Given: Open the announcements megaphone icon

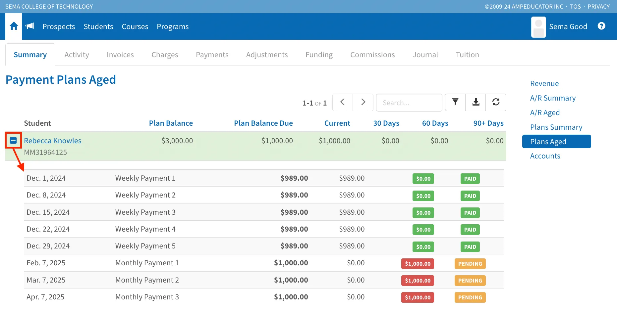Looking at the screenshot, I should click(x=30, y=26).
